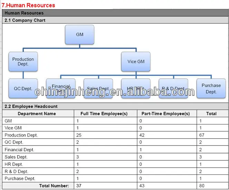Image resolution: width=229 pixels, height=190 pixels.
Task: Click the 2.2 Employee Headcount section header
Action: pos(31,107)
